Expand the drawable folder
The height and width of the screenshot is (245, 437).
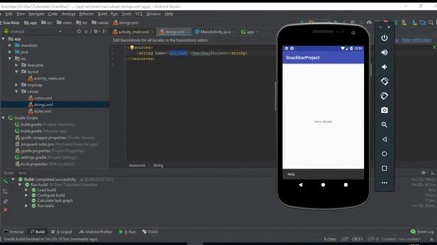[16, 65]
